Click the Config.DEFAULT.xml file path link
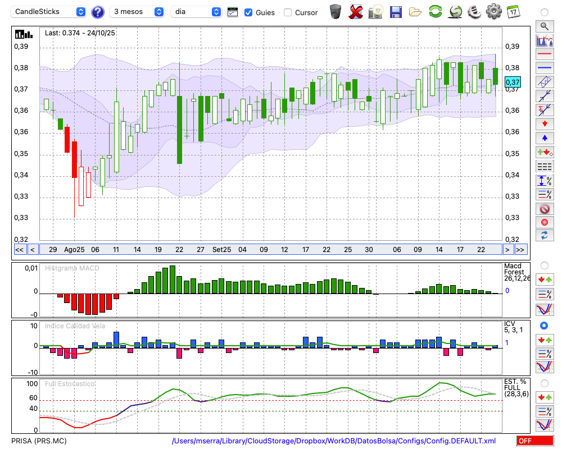562x449 pixels. coord(334,441)
